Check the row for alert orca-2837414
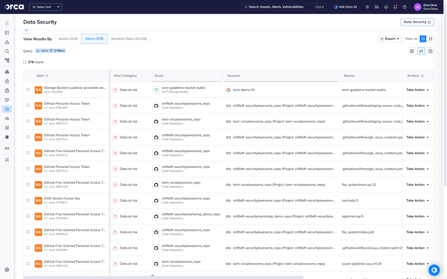 click(x=28, y=137)
